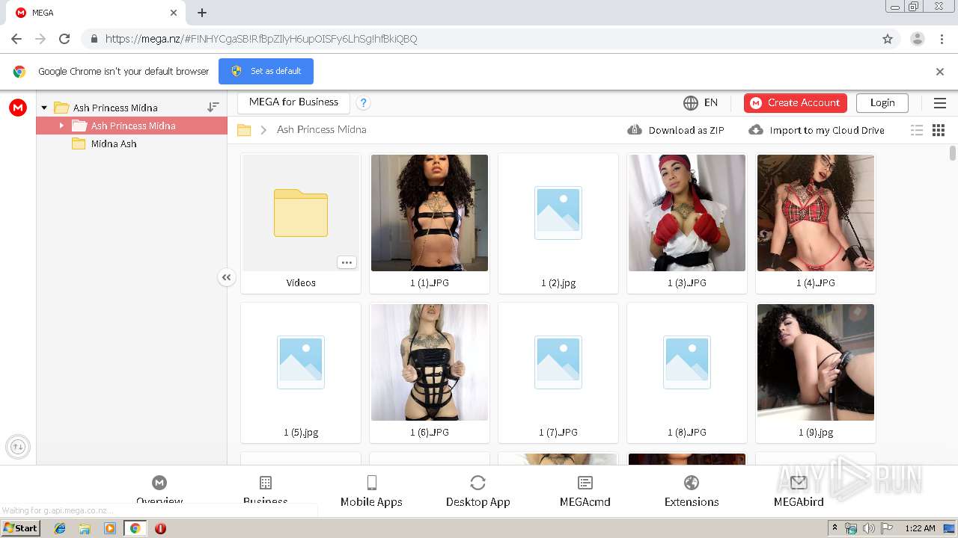Viewport: 958px width, 538px height.
Task: Click the Business footer icon
Action: [x=266, y=483]
